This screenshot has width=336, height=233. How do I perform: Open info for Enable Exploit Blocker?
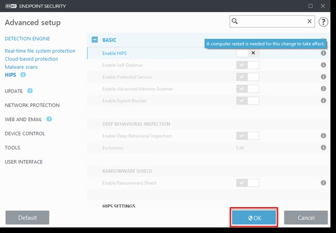coord(324,100)
